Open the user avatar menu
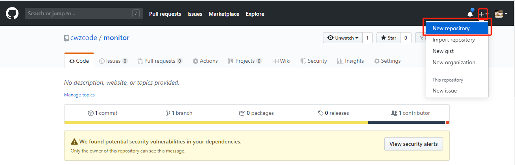 pyautogui.click(x=500, y=14)
